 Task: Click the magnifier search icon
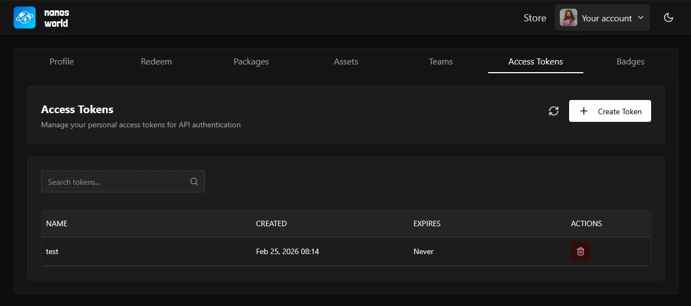tap(194, 182)
